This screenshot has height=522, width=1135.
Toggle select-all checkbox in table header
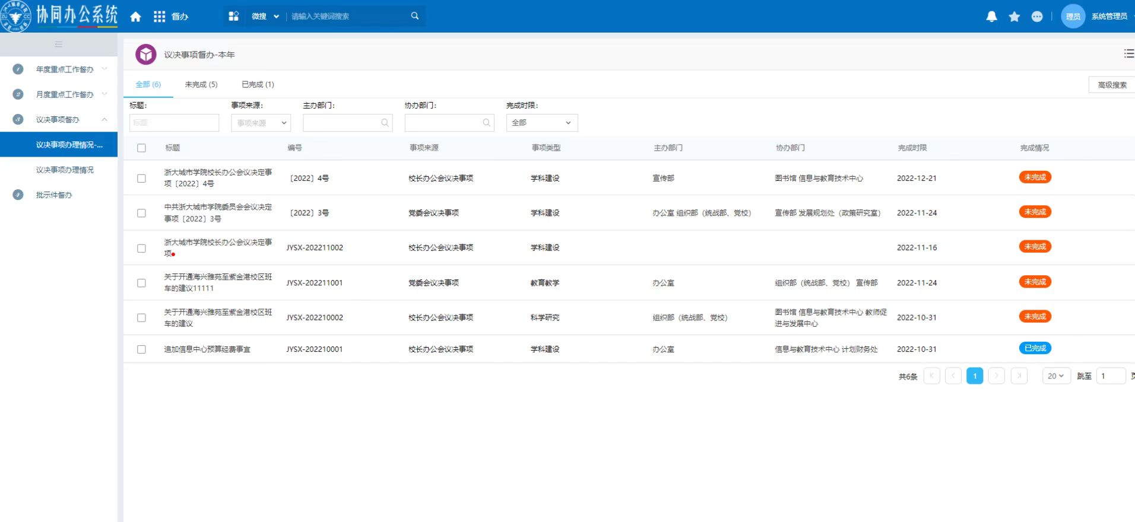click(141, 148)
